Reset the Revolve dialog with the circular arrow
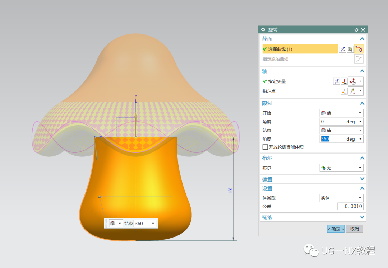The height and width of the screenshot is (268, 388). coord(356,30)
